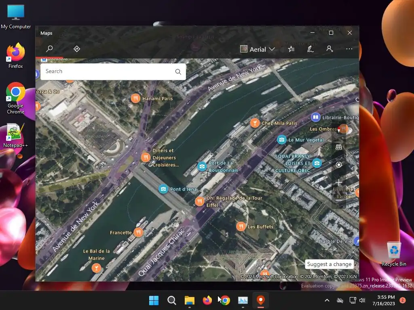Select the Google Chrome desktop shortcut
414x310 pixels.
[16, 98]
